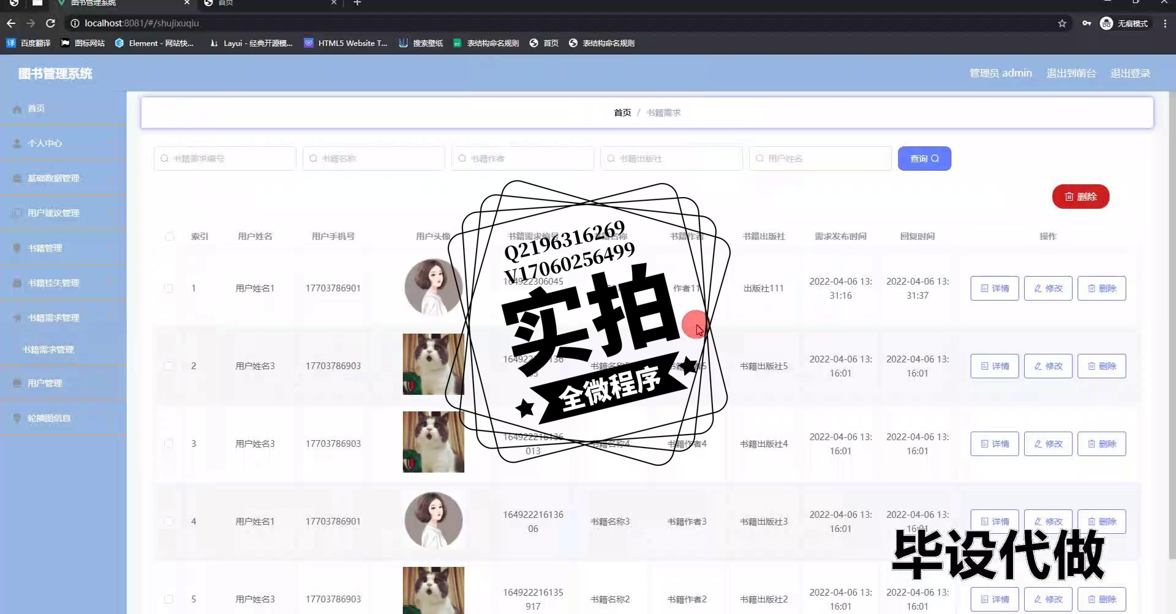Click the 书籍作者 search field
The image size is (1176, 614).
coord(522,159)
